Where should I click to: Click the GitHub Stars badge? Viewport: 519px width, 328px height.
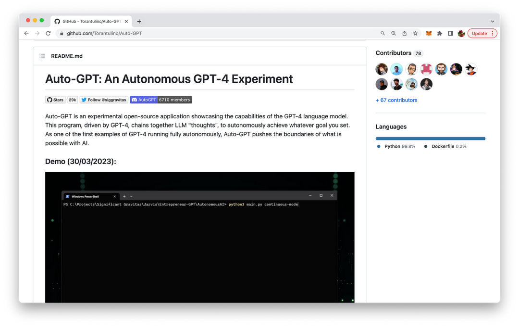[x=55, y=100]
